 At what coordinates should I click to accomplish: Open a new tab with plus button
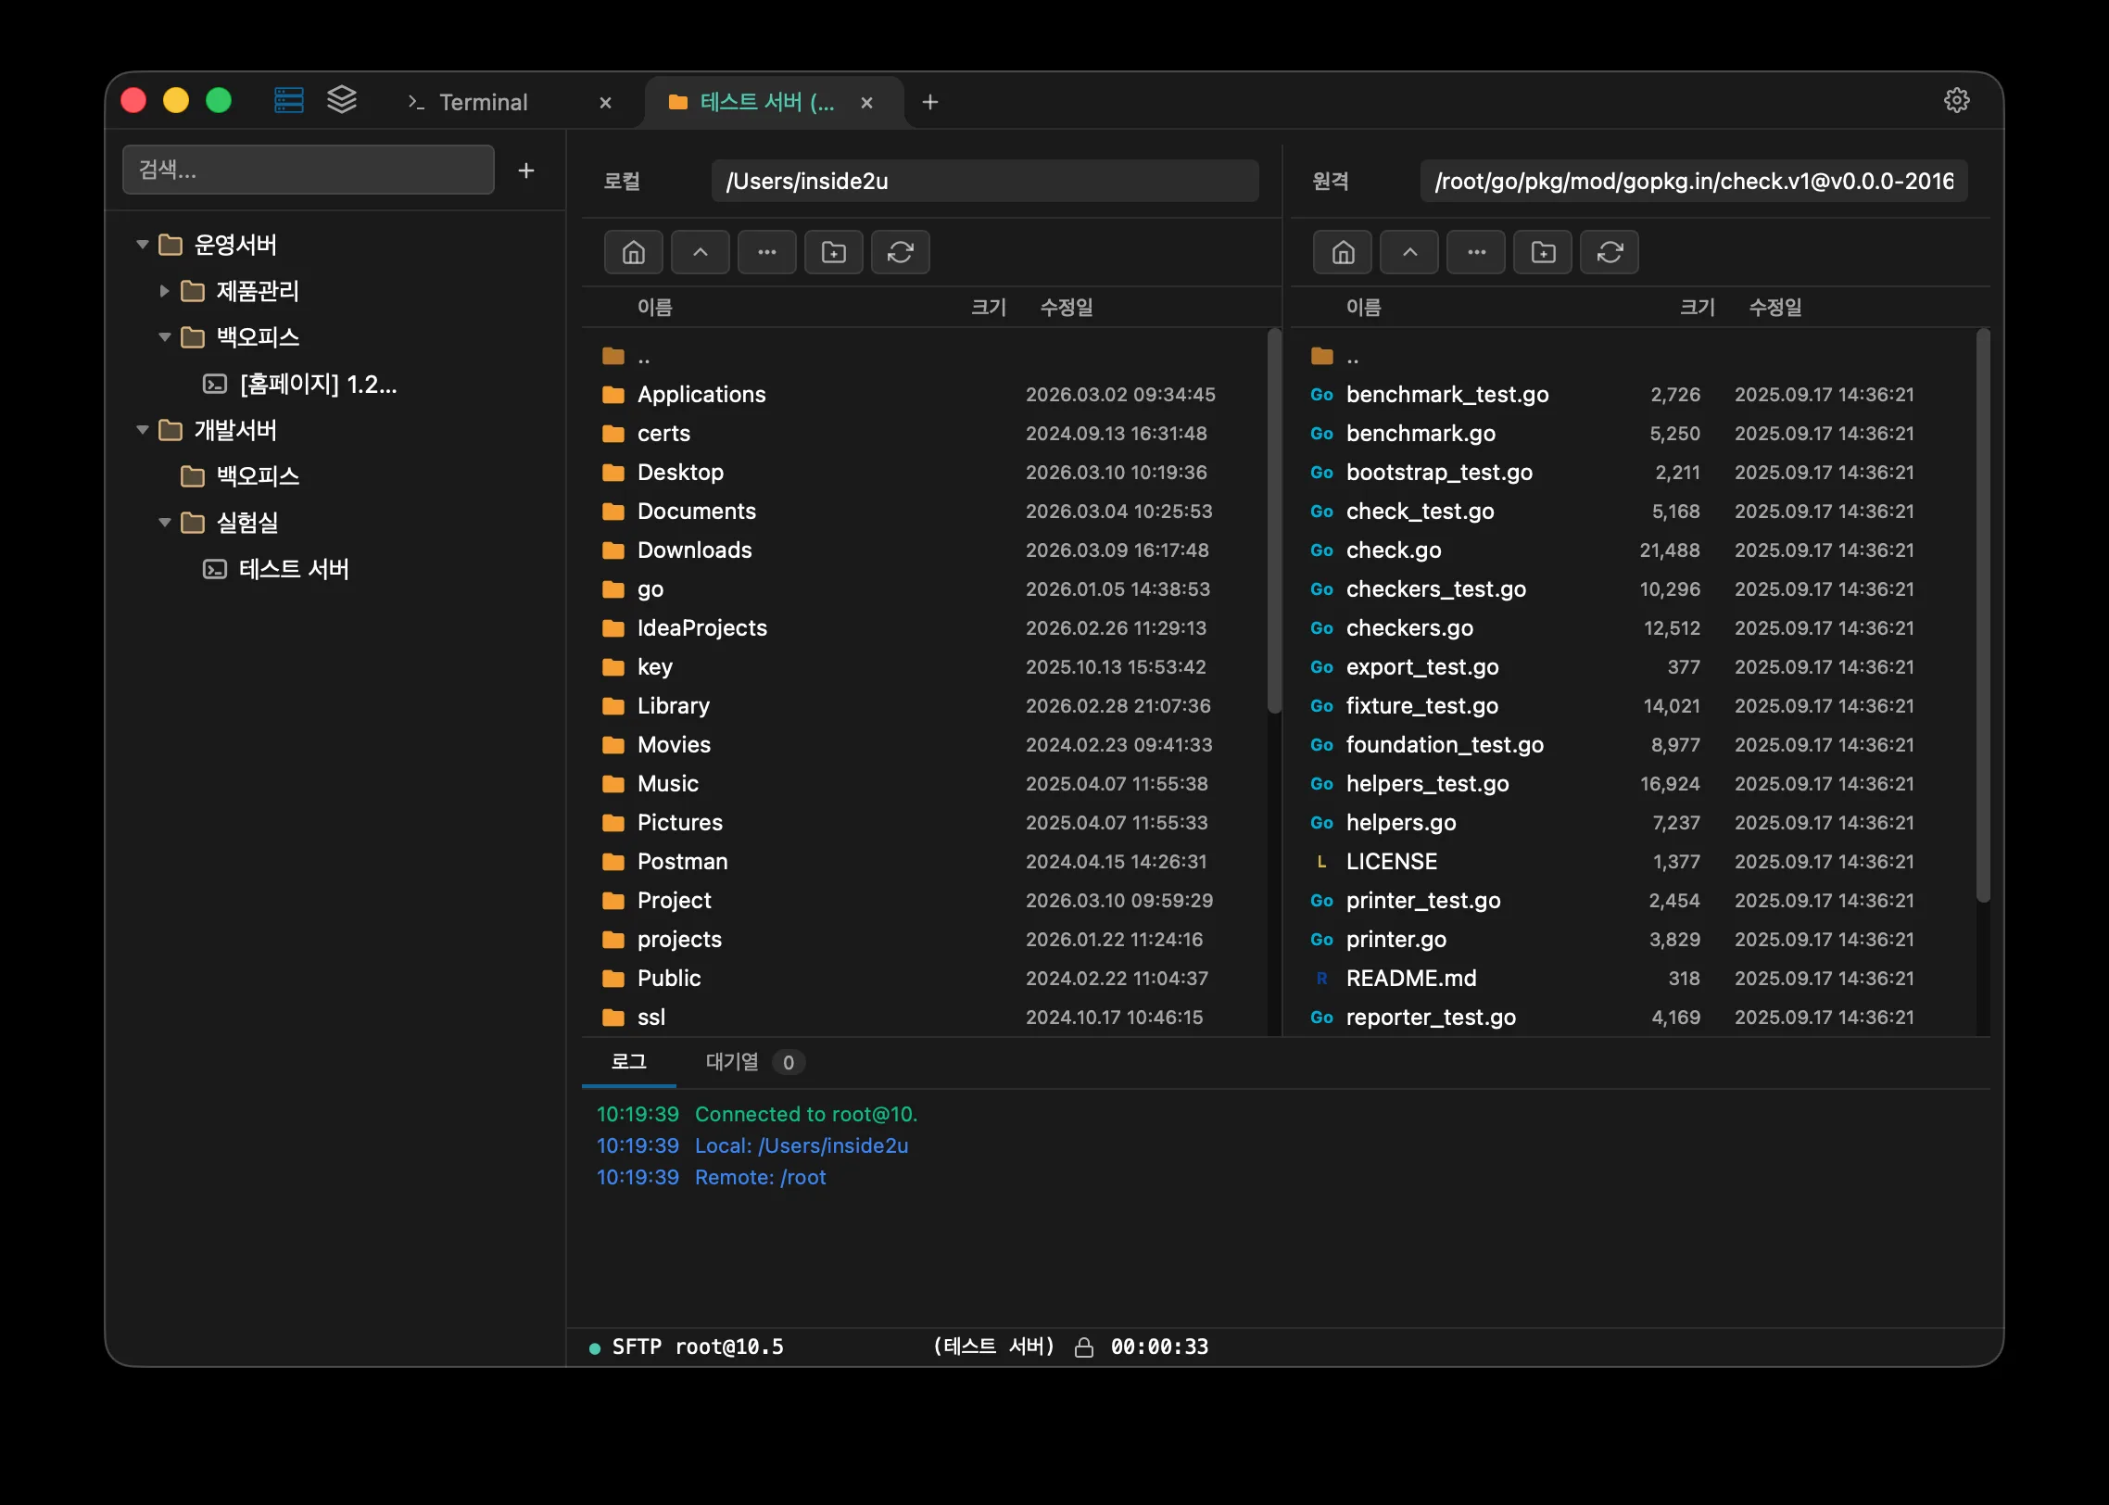(930, 102)
